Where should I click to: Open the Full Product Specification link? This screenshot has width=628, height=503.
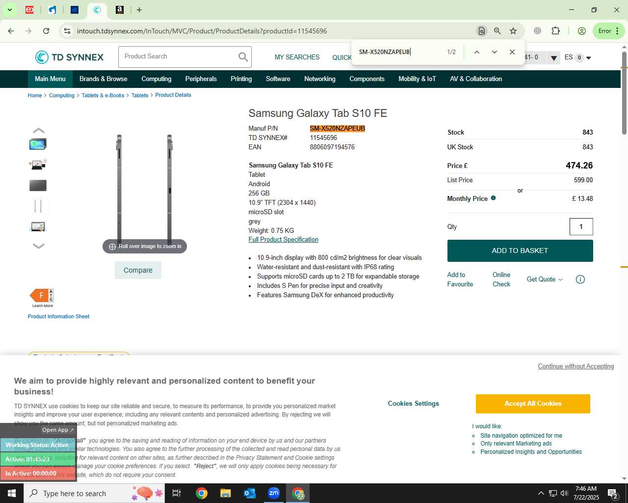pos(283,240)
